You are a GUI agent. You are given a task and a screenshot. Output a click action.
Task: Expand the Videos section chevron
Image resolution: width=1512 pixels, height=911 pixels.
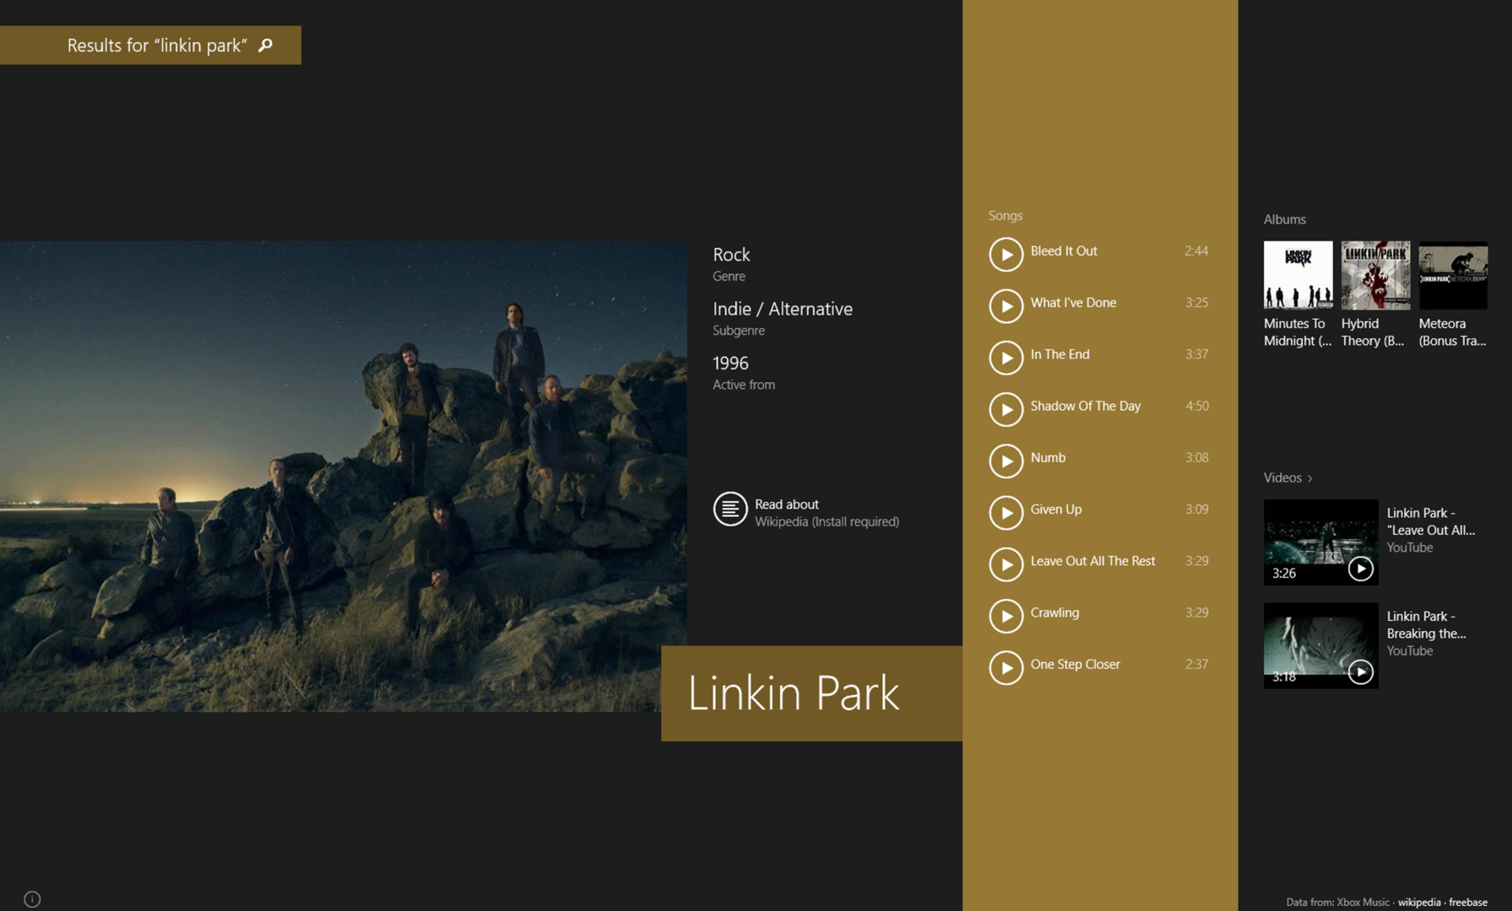[1310, 478]
